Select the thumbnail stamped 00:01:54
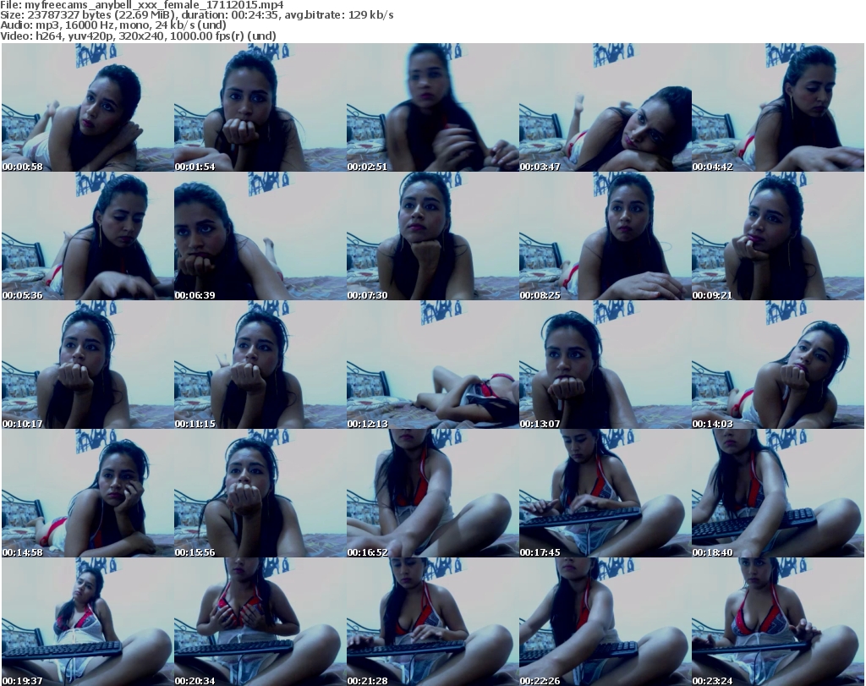 pyautogui.click(x=260, y=107)
